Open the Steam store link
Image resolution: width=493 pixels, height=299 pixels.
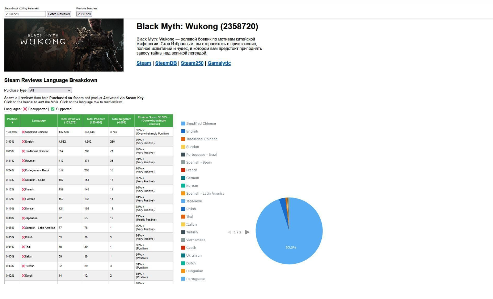pyautogui.click(x=144, y=63)
